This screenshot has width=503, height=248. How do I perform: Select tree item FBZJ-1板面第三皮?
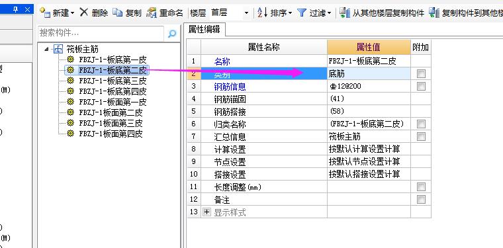tap(111, 123)
